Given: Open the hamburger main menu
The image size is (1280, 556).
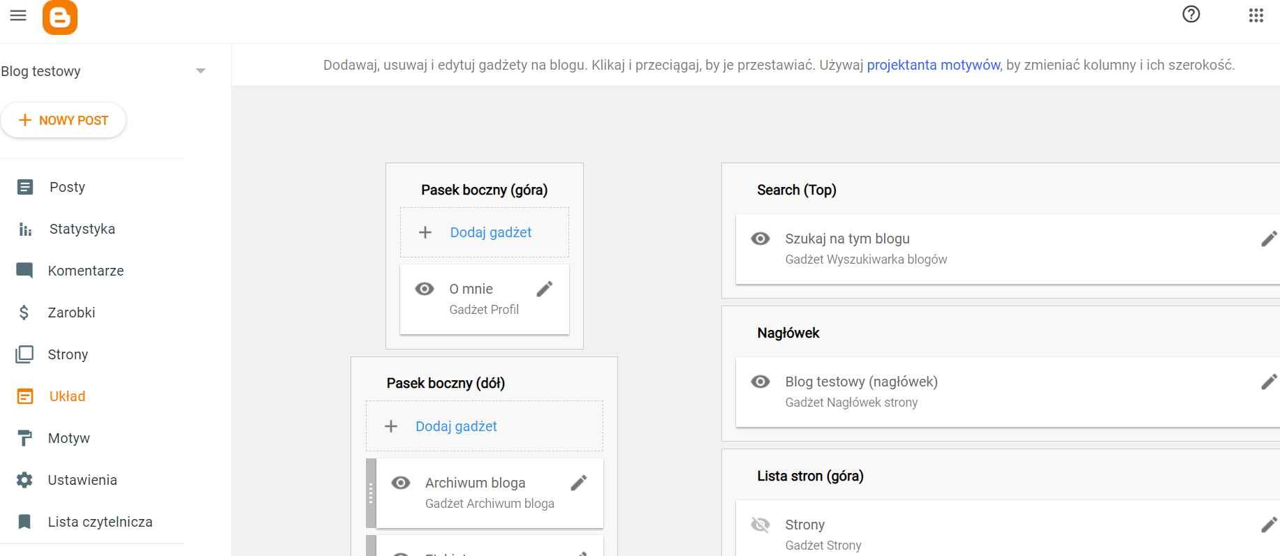Looking at the screenshot, I should pyautogui.click(x=18, y=15).
